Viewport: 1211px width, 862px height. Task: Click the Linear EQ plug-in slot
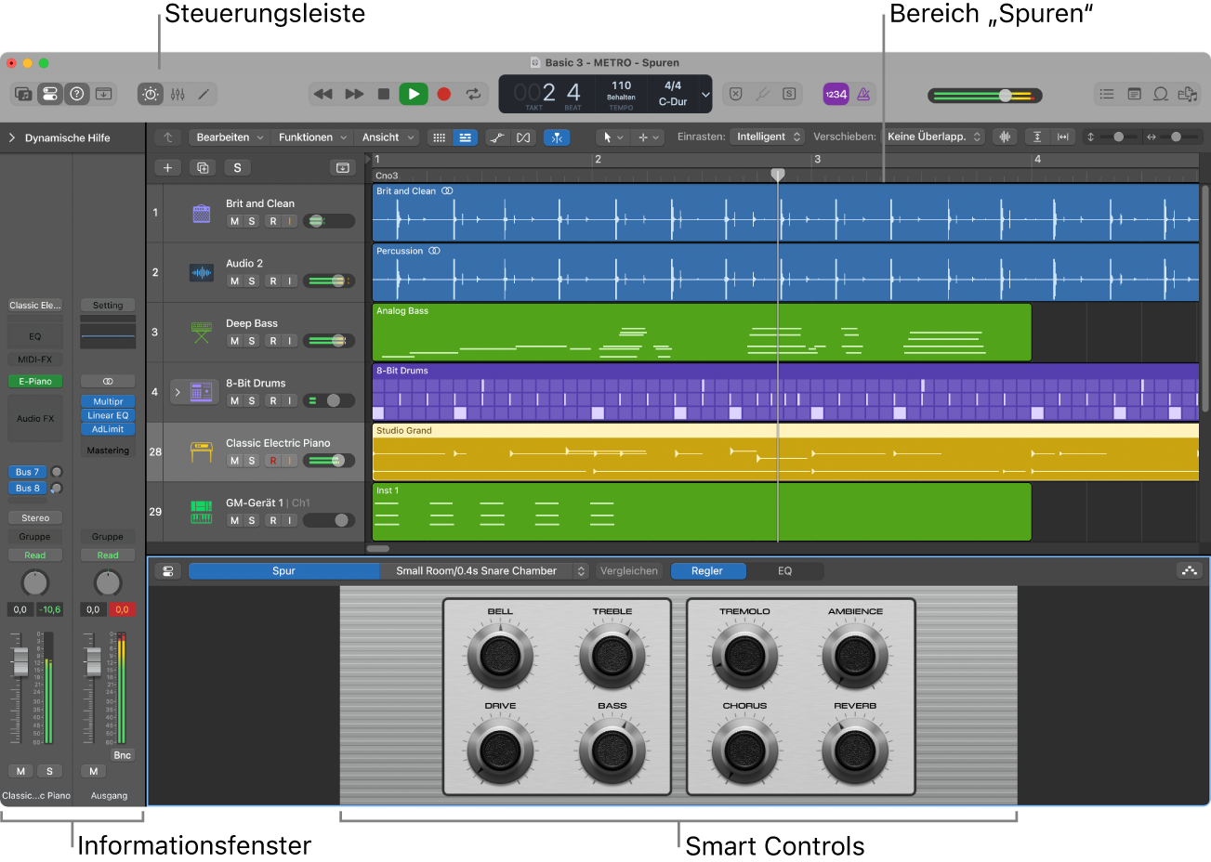(108, 415)
